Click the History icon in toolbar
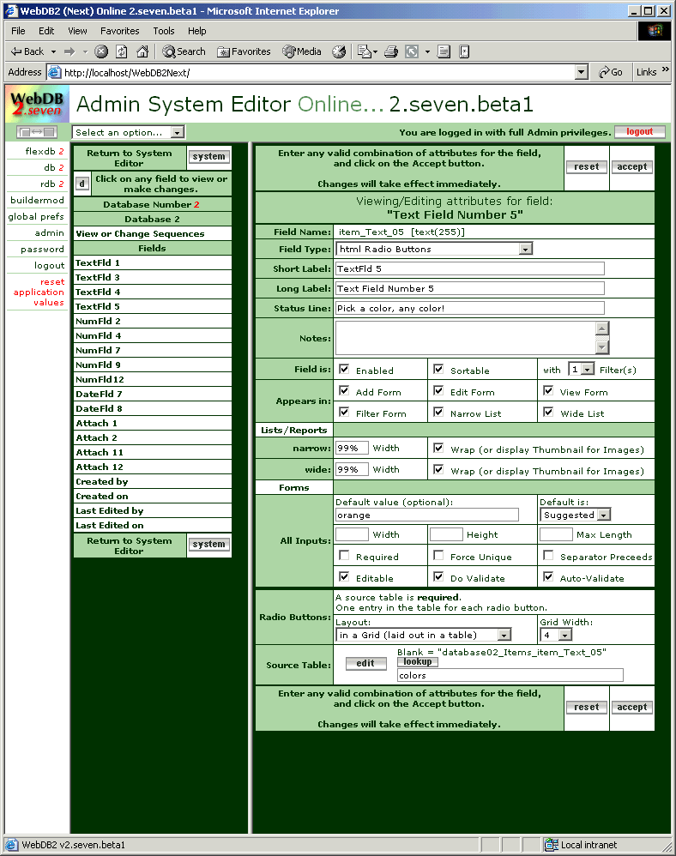This screenshot has width=676, height=856. tap(339, 51)
